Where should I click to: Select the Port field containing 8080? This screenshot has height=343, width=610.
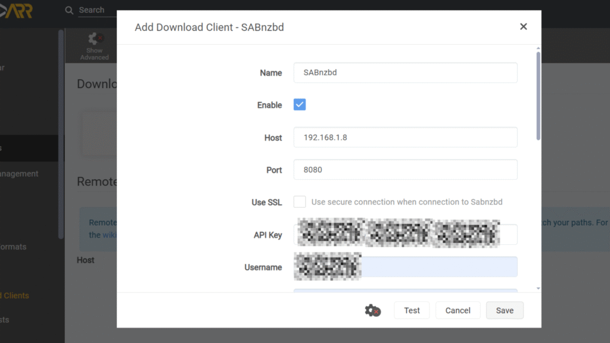click(405, 170)
